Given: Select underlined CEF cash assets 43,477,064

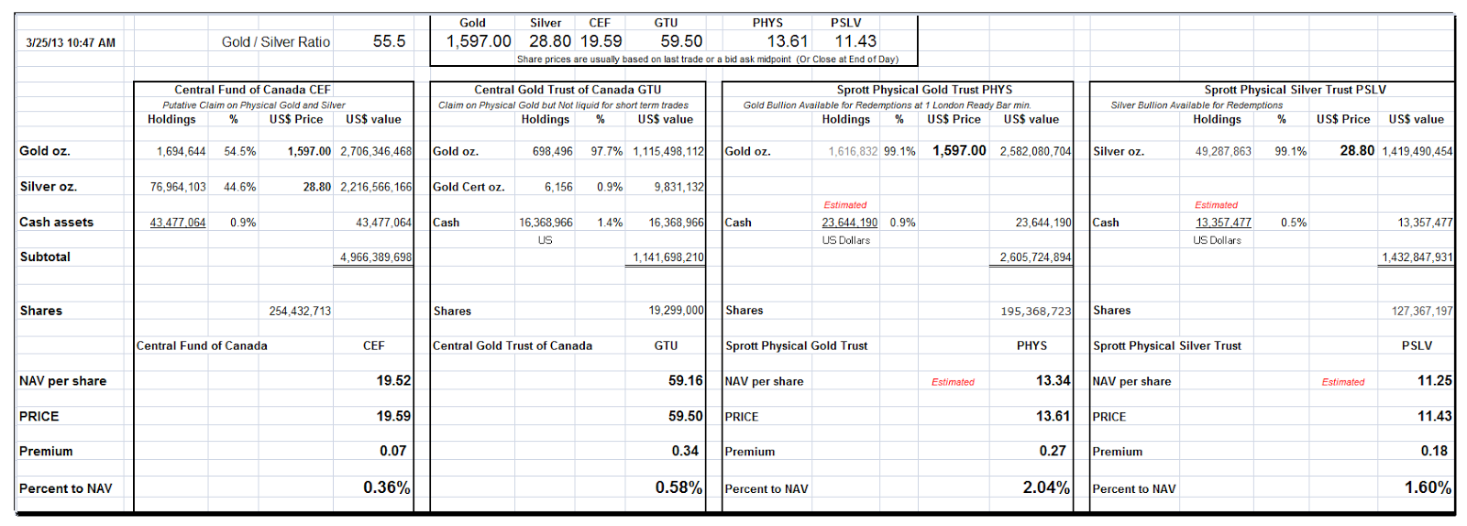Looking at the screenshot, I should tap(178, 223).
